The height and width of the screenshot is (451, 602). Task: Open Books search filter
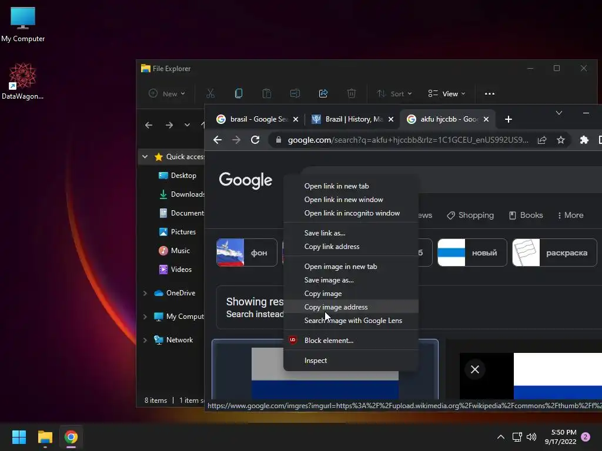pos(526,215)
